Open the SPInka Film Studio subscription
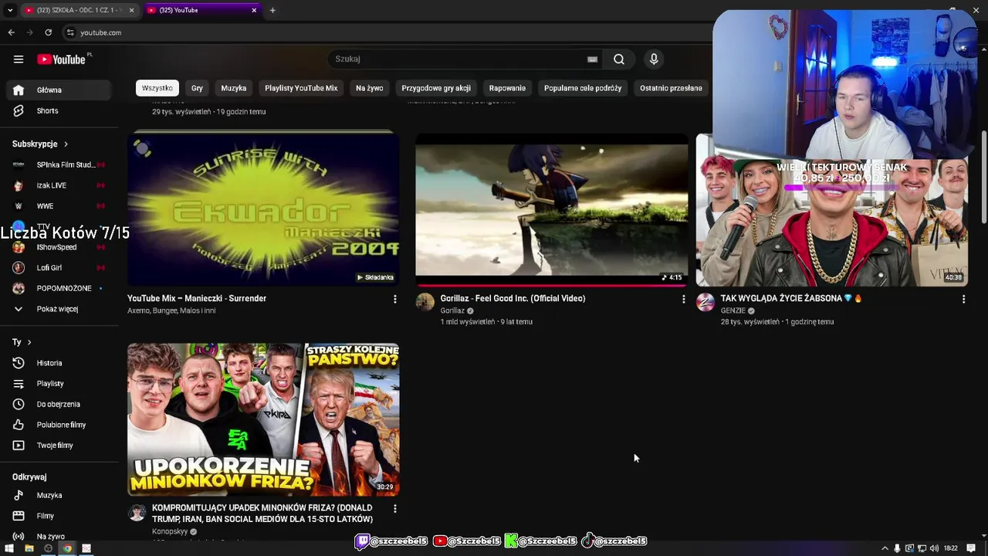This screenshot has width=988, height=556. [60, 164]
